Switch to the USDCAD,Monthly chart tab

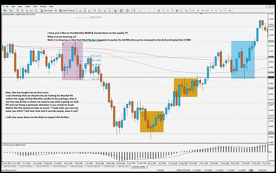coord(60,166)
